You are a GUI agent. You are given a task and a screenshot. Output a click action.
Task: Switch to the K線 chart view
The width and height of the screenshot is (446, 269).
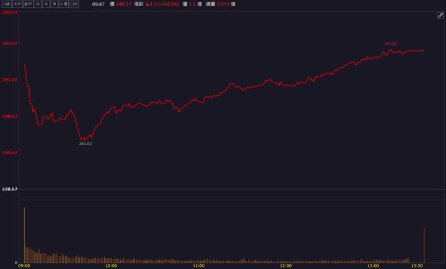(6, 4)
